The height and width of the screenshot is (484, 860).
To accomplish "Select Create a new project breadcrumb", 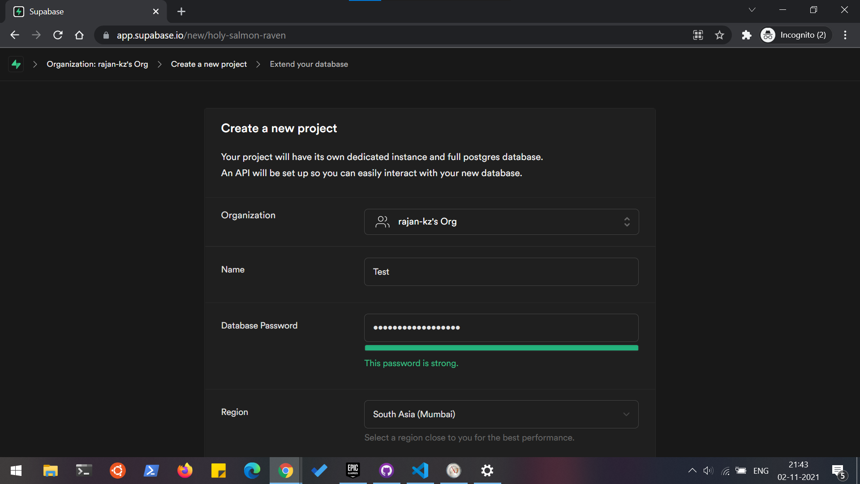I will [209, 64].
